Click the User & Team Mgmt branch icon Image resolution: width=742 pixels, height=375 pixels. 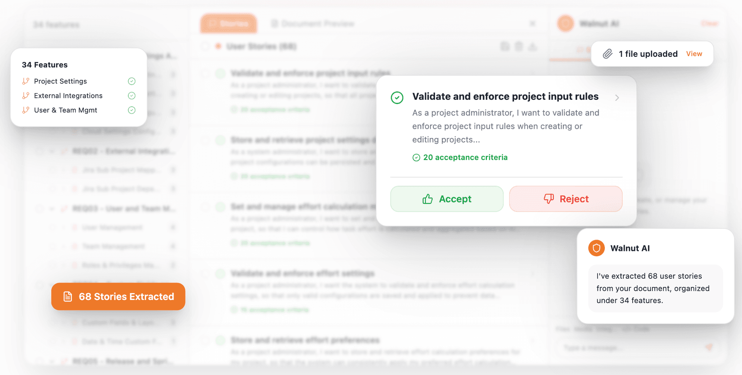coord(26,110)
